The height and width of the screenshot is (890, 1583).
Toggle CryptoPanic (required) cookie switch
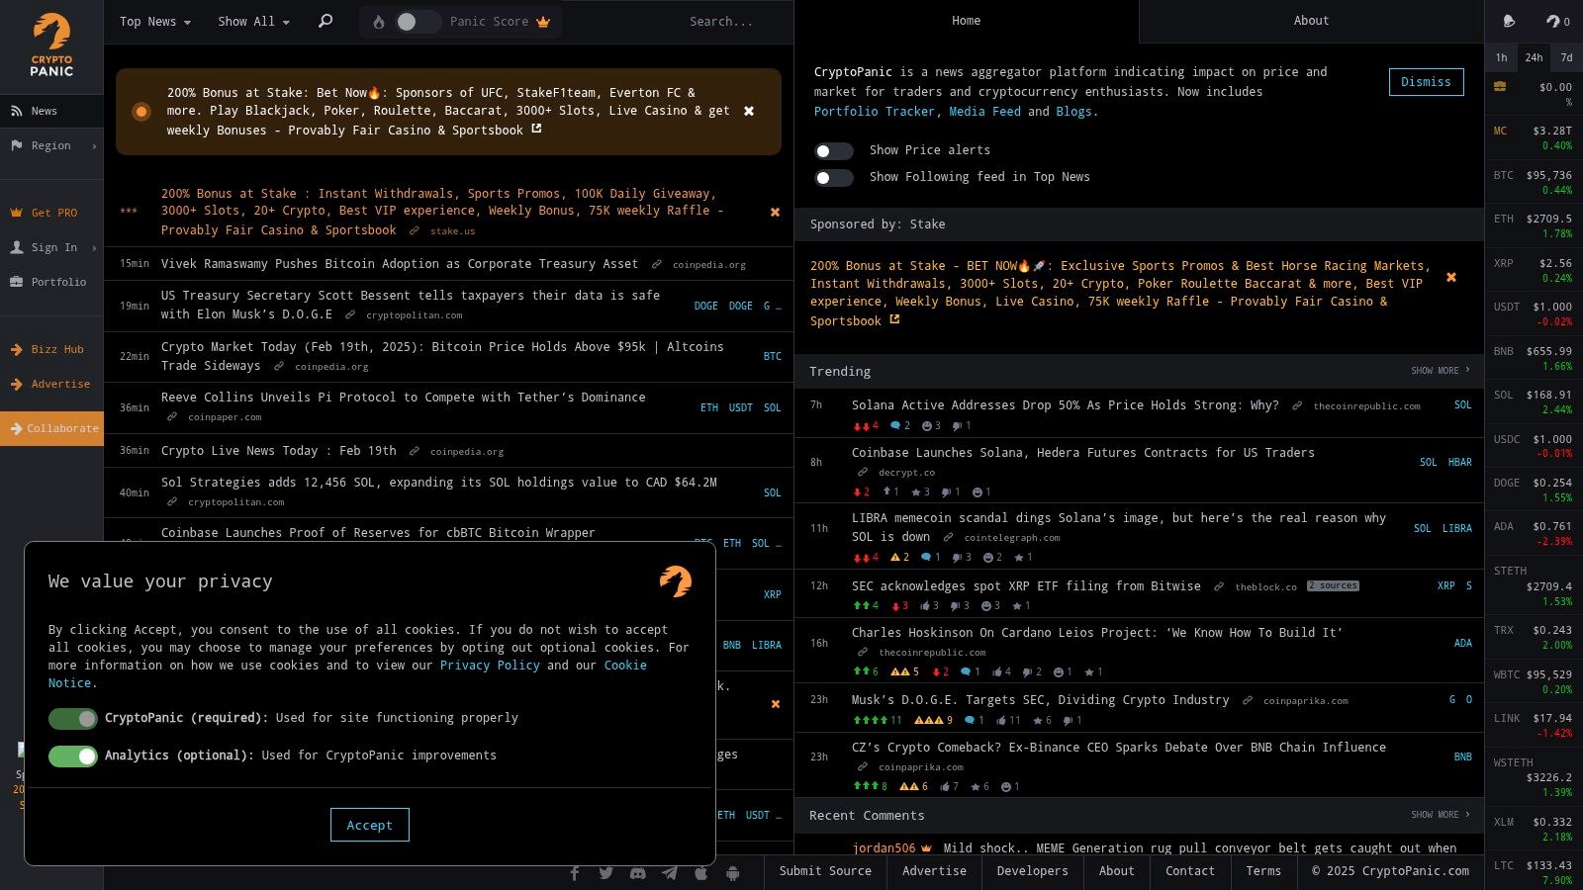click(x=73, y=718)
